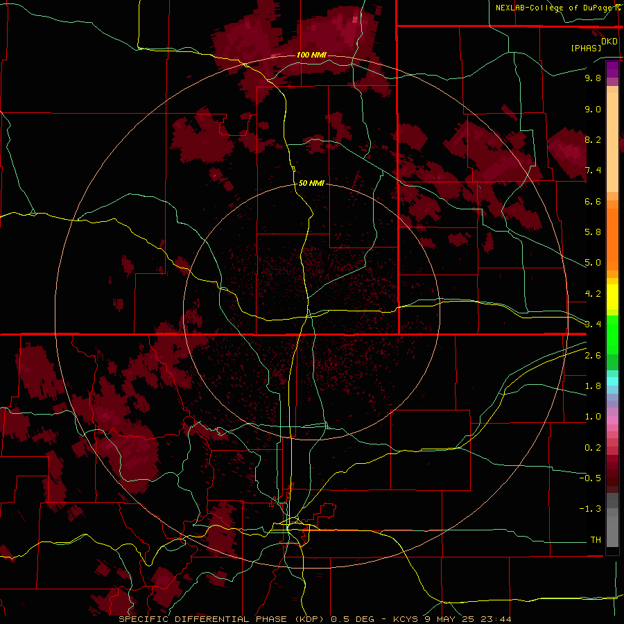Click the 0.2 scale value
Screen dimensions: 624x624
pos(593,448)
